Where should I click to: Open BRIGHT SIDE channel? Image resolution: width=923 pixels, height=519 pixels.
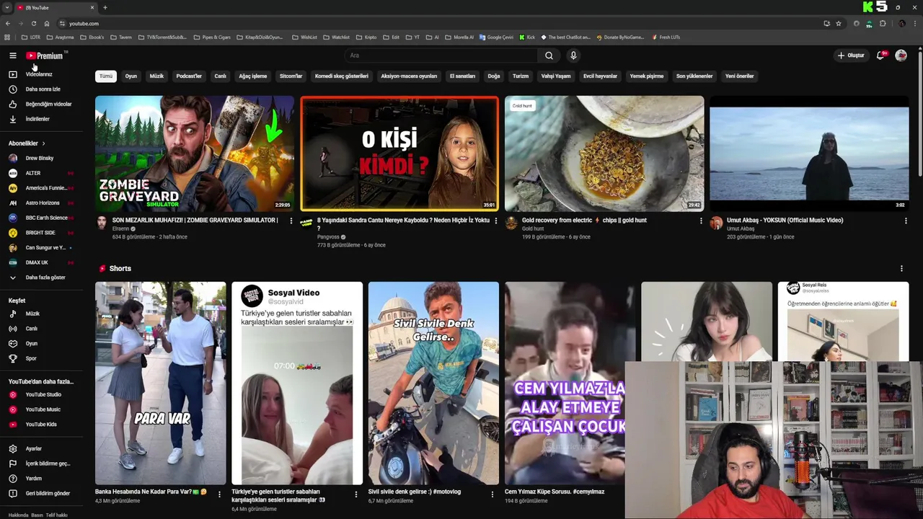[40, 233]
